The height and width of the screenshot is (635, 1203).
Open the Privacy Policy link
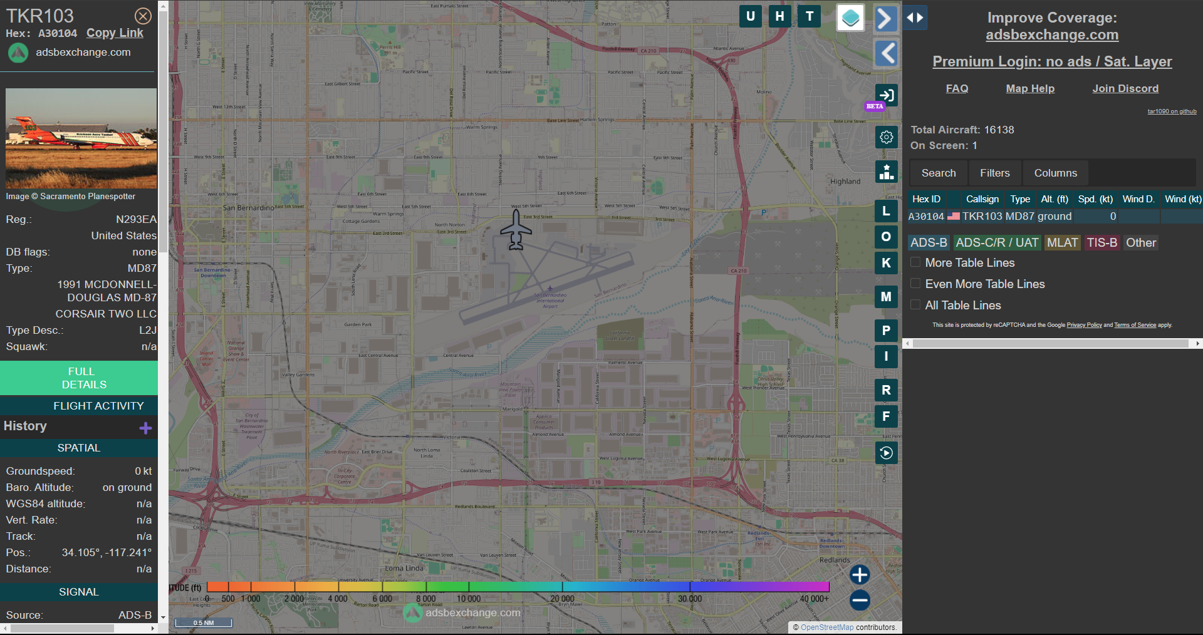click(1084, 325)
